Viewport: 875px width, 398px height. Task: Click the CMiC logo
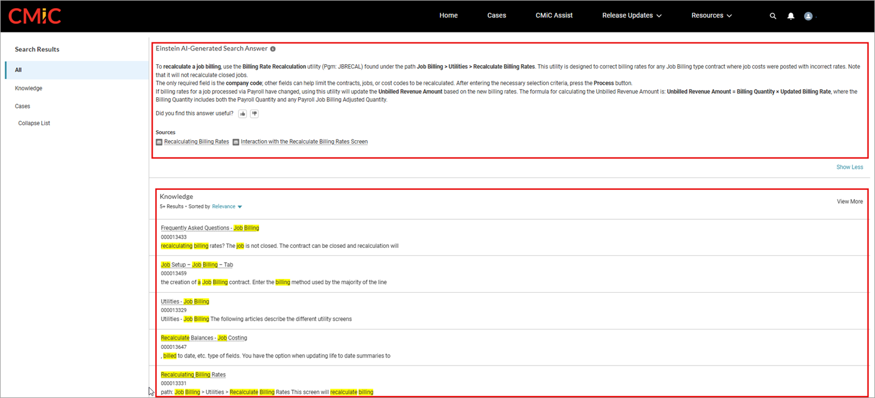[x=34, y=16]
